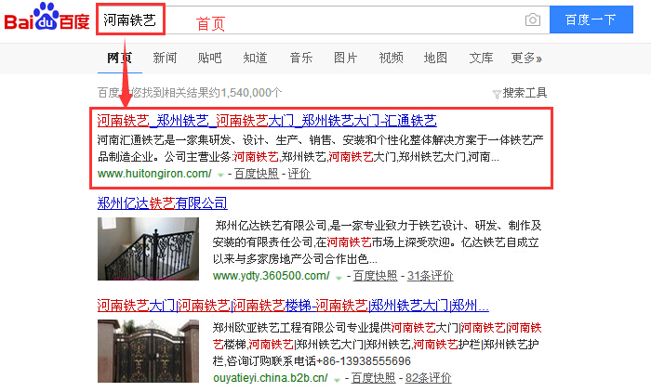Click the iron gate thumbnail
Viewport: 651px width, 392px height.
(x=148, y=351)
